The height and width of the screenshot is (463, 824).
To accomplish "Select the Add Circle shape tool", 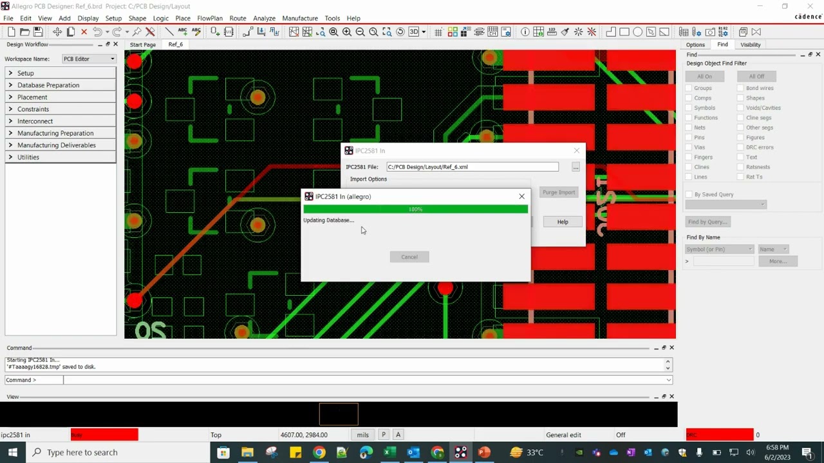I will click(637, 32).
